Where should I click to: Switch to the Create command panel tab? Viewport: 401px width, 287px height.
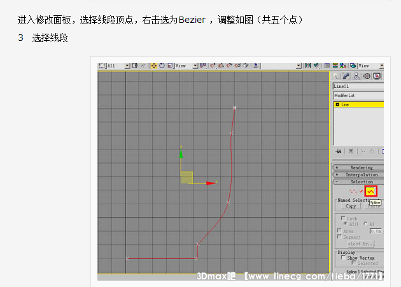(336, 76)
